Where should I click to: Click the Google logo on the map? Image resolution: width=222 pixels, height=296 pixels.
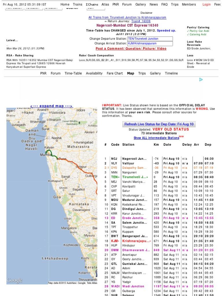click(x=14, y=280)
